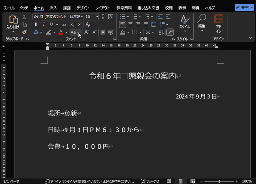Click the enclosed character (字) icon
The width and height of the screenshot is (256, 184).
110,32
